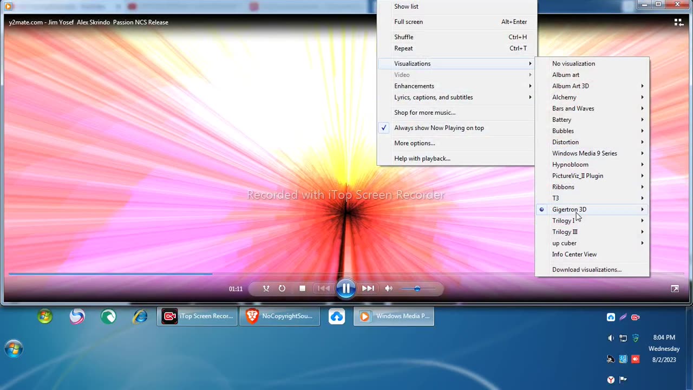Image resolution: width=693 pixels, height=390 pixels.
Task: Expand the Battery visualization submenu
Action: (x=592, y=120)
